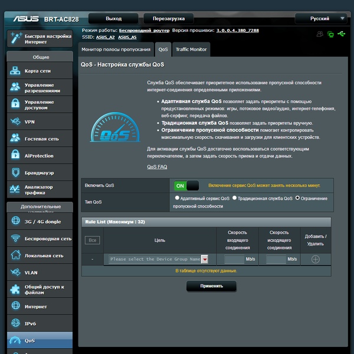Switch to Монитор полосы пропускания tab
The image size is (354, 354).
pos(116,50)
